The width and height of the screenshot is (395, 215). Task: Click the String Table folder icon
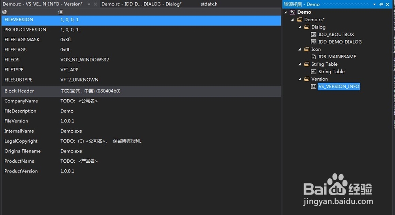(x=307, y=64)
